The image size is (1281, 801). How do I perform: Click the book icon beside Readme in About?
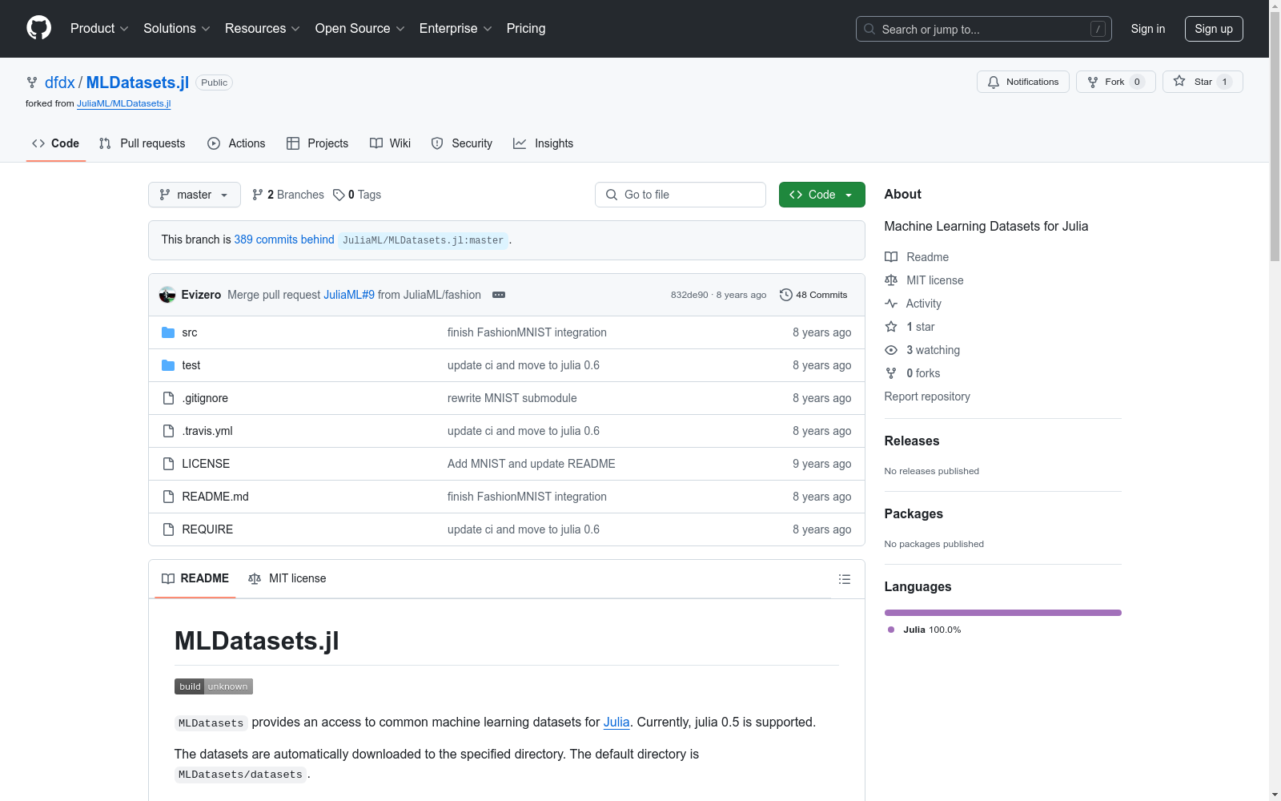[x=891, y=257]
